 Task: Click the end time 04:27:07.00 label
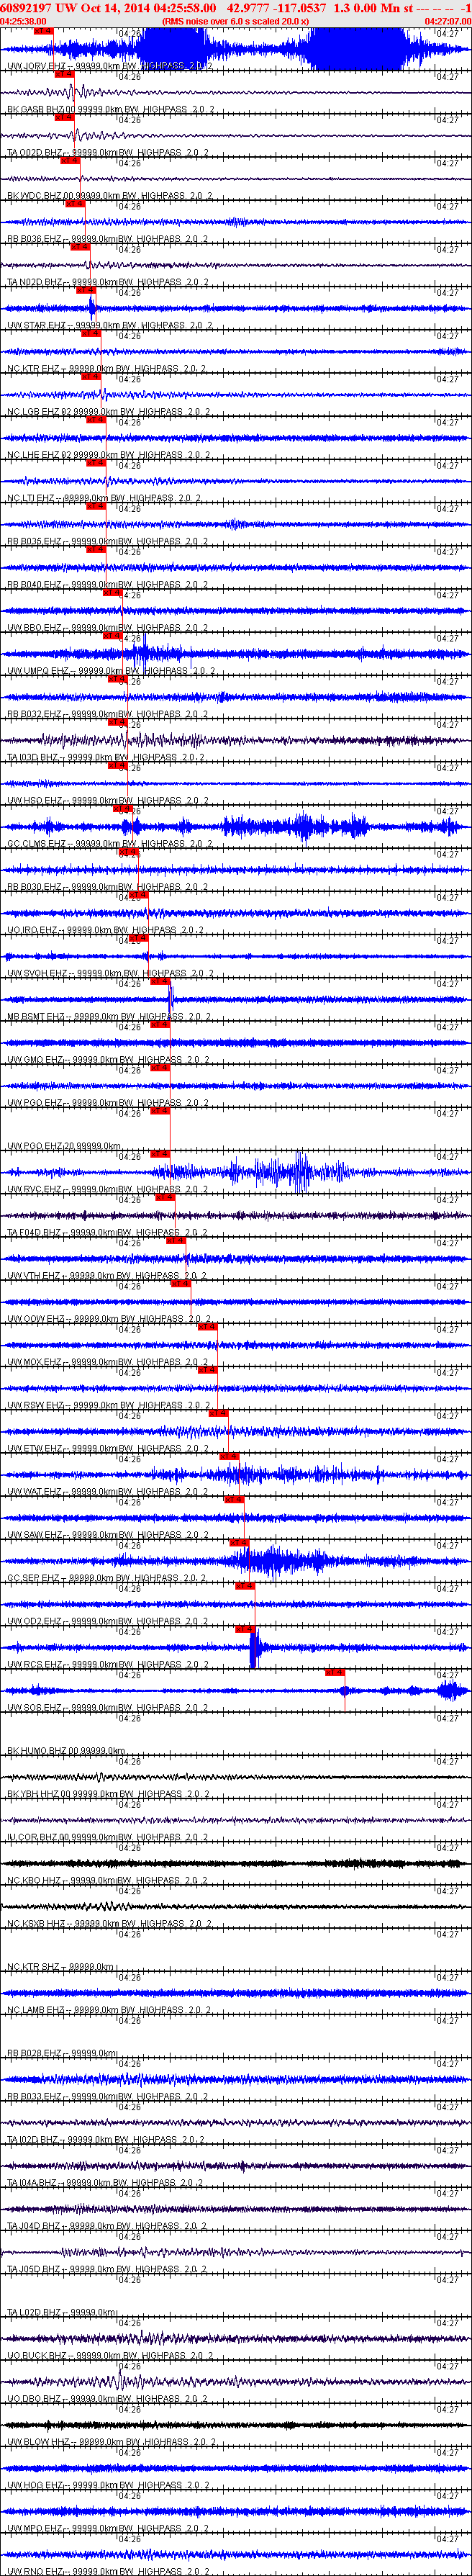click(x=447, y=20)
